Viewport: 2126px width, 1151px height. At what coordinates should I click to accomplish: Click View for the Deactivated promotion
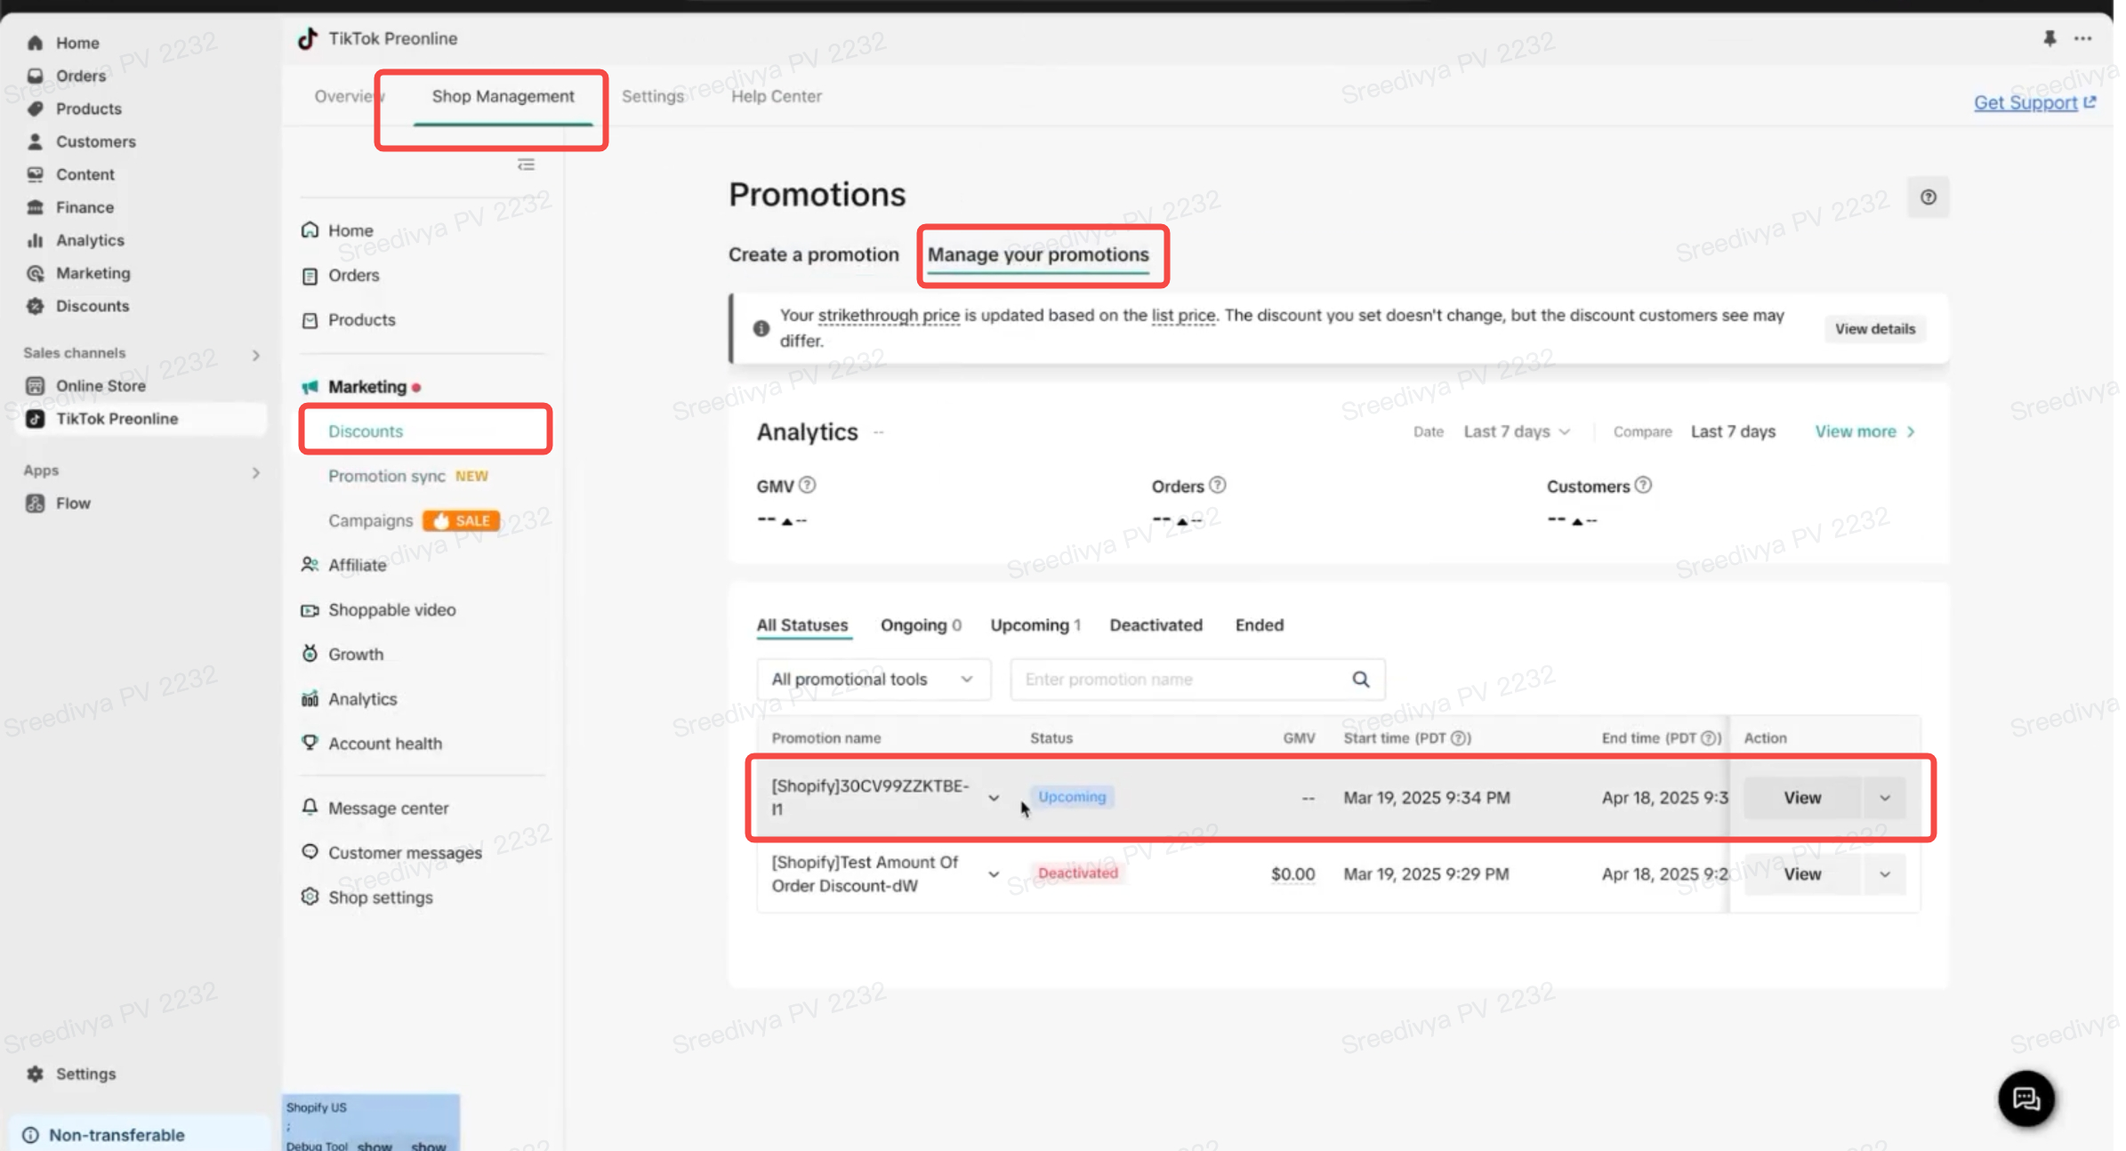pos(1801,874)
